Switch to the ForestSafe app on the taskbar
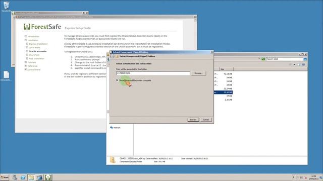Image resolution: width=323 pixels, height=181 pixels. (x=48, y=177)
